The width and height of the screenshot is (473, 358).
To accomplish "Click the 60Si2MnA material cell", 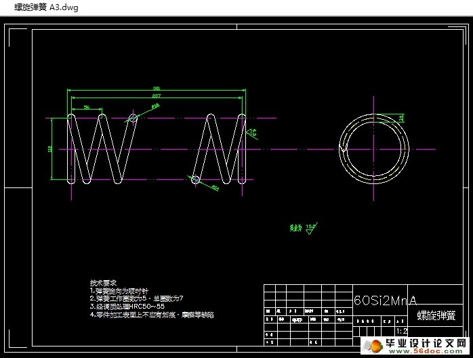I will click(385, 300).
